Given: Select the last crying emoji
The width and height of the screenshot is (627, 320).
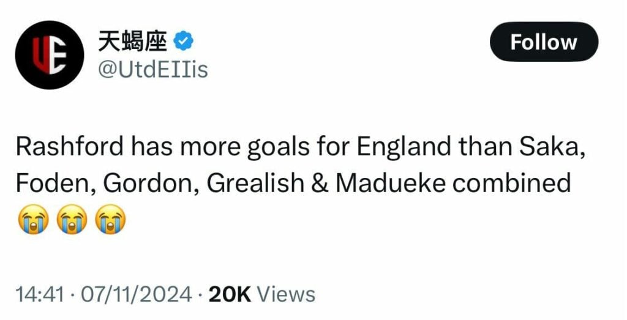Looking at the screenshot, I should (110, 219).
